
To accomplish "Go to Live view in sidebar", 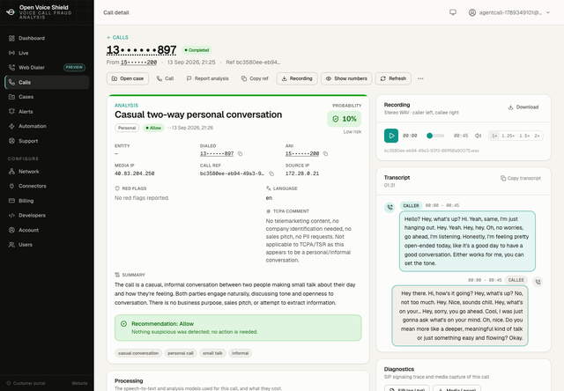I will click(x=47, y=53).
